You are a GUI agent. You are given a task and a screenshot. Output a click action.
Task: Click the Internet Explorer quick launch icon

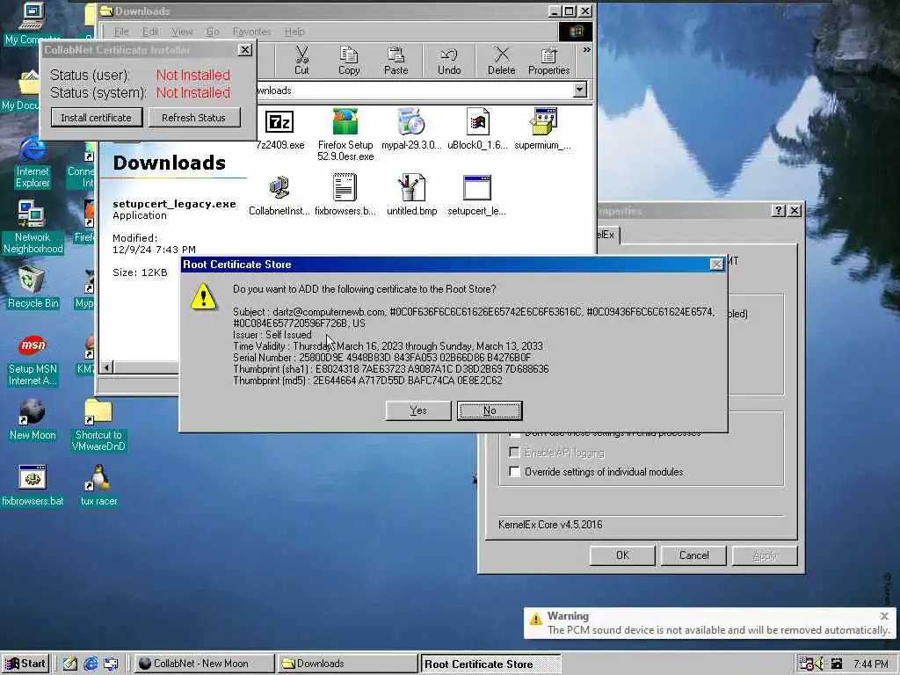(91, 664)
